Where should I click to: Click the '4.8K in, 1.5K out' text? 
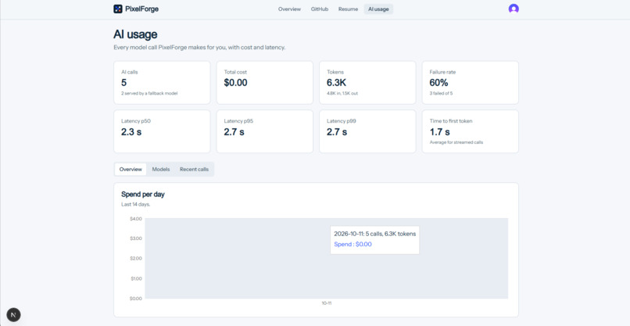pyautogui.click(x=342, y=93)
